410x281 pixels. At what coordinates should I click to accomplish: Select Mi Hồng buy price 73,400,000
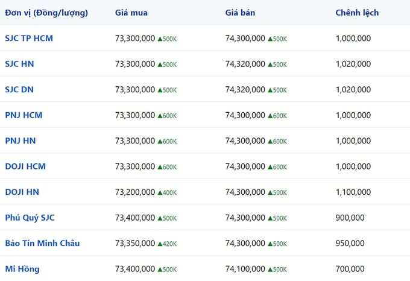click(135, 269)
